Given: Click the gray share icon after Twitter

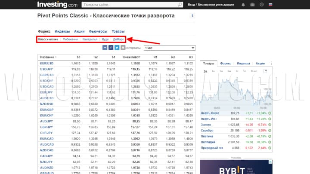Looking at the screenshot, I should tap(123, 48).
